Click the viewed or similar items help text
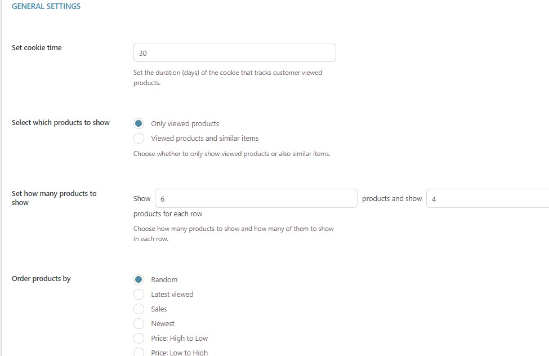549x356 pixels. point(231,154)
